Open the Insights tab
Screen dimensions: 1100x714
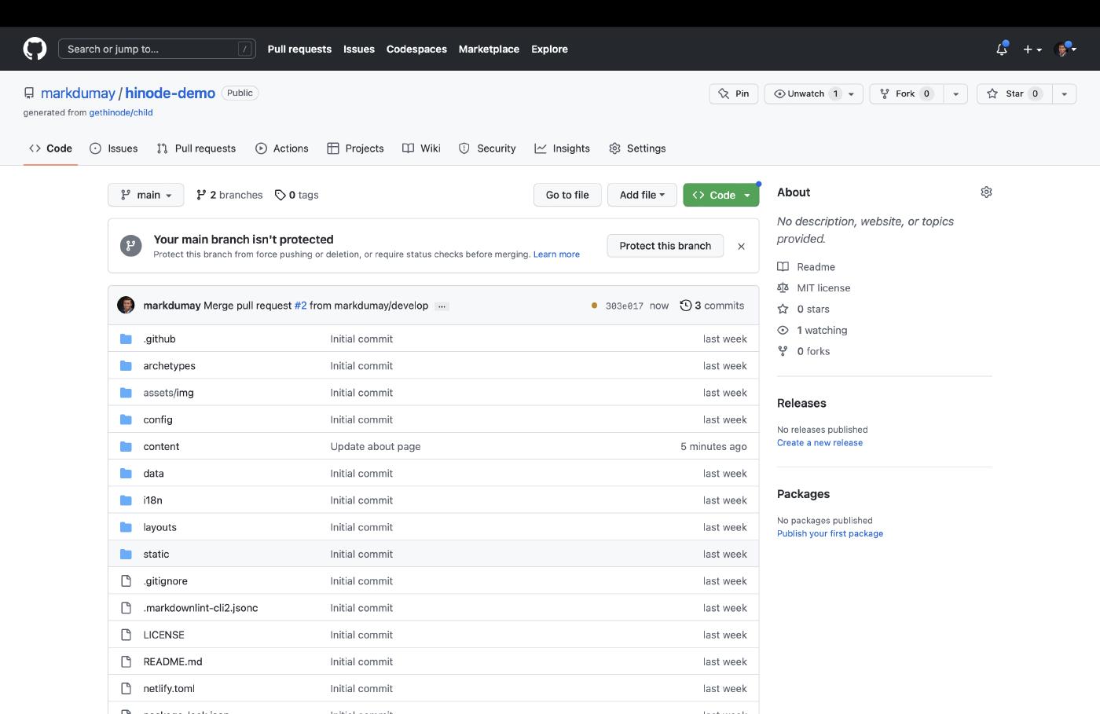563,148
